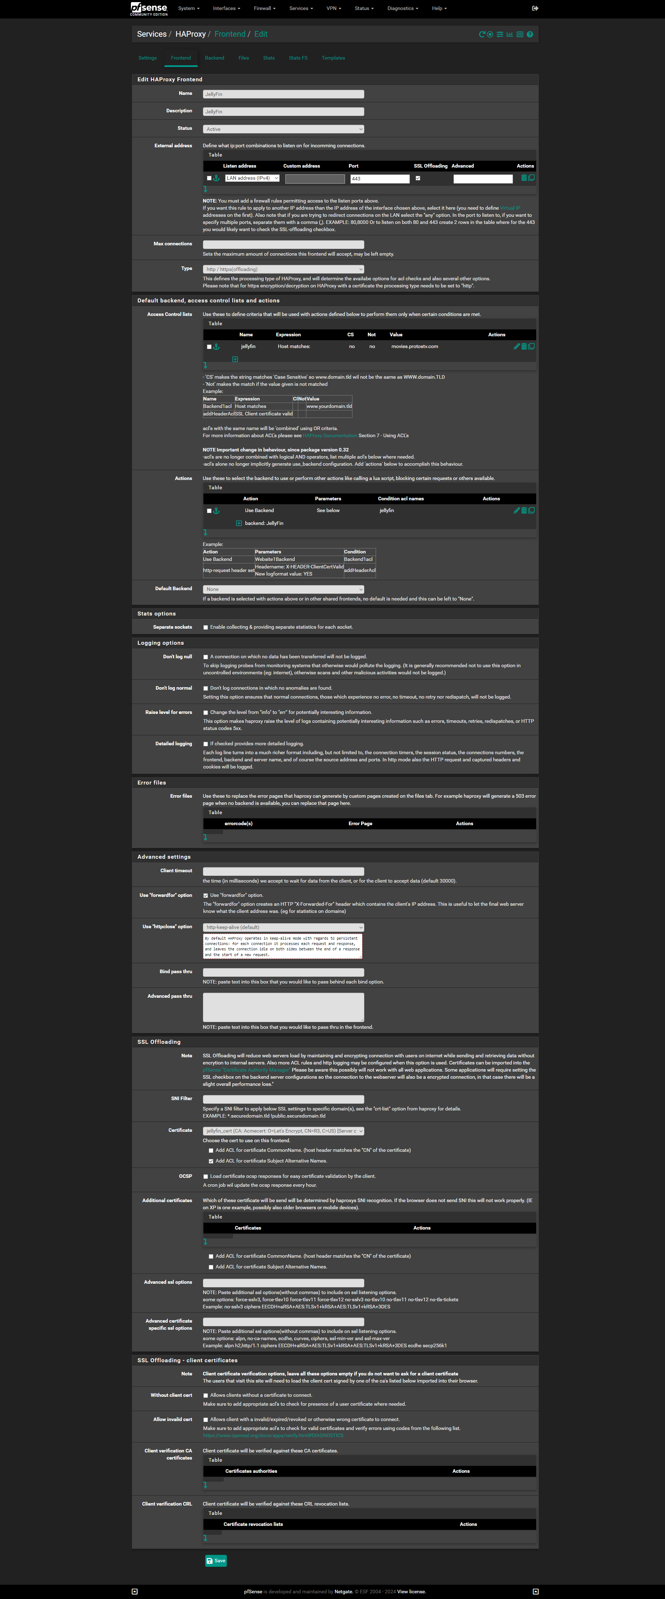This screenshot has height=1599, width=665.
Task: Click the Port field containing 443
Action: pyautogui.click(x=379, y=179)
